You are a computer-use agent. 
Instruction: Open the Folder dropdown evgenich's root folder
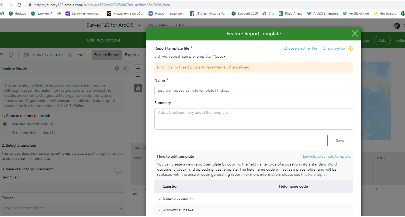(x=63, y=208)
